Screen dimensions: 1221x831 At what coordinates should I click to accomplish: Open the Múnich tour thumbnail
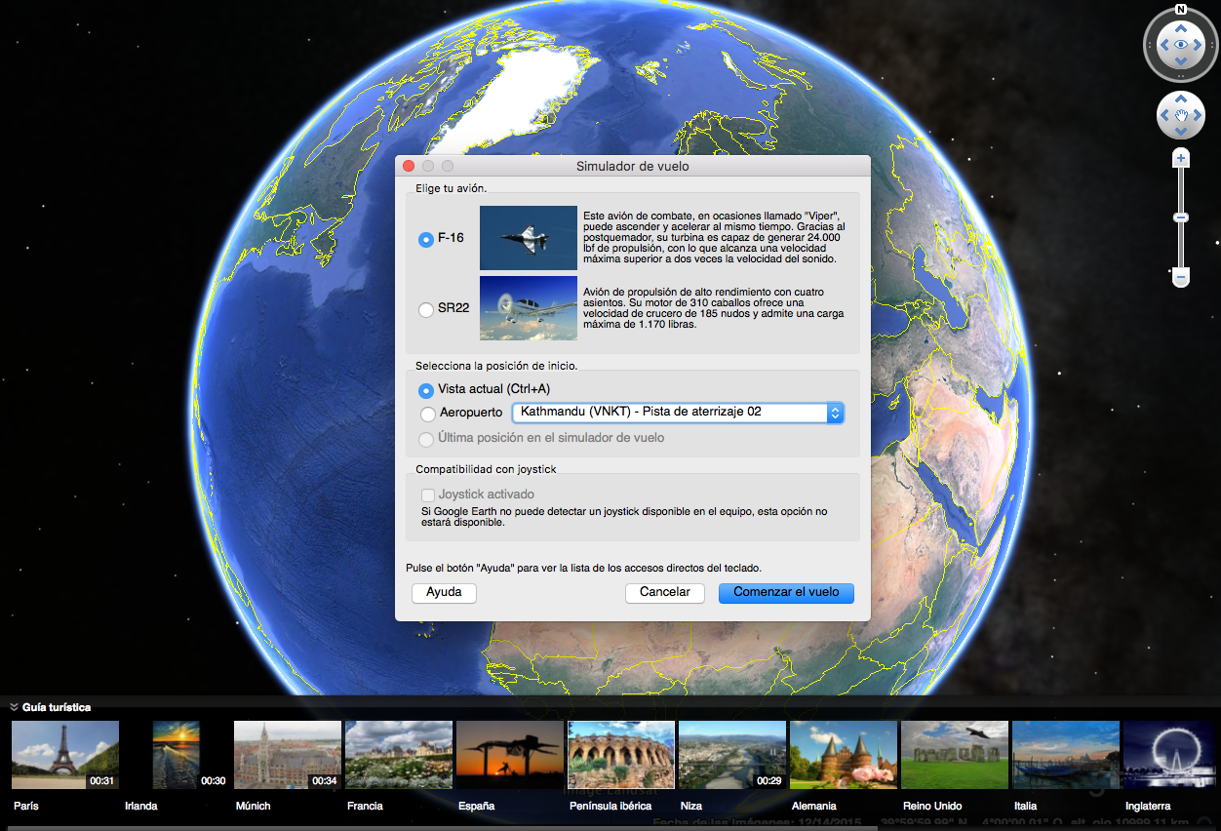tap(288, 755)
